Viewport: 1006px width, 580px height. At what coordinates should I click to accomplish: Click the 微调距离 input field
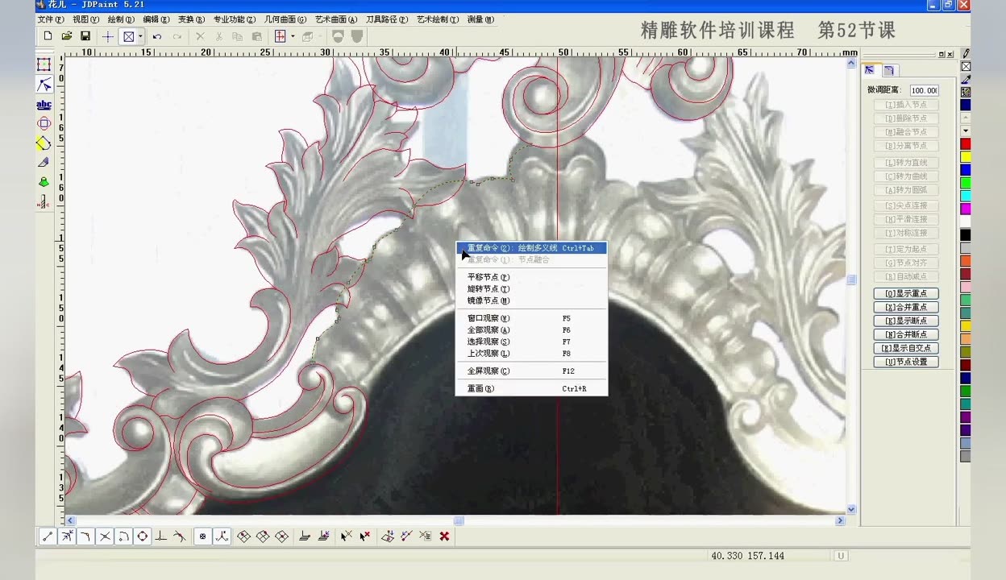pos(924,90)
